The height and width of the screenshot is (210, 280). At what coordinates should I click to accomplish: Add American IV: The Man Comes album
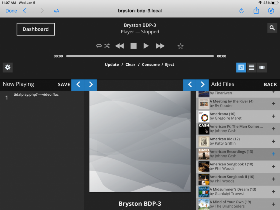(x=273, y=129)
